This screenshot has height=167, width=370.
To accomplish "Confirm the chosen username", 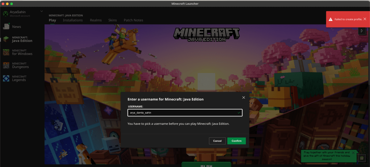I will [236, 141].
